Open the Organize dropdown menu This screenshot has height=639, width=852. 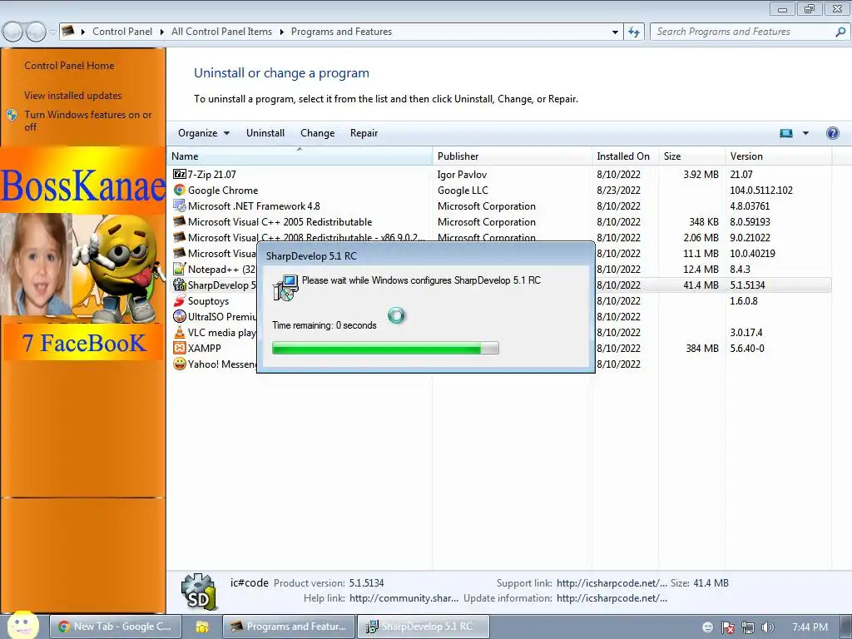pyautogui.click(x=204, y=133)
